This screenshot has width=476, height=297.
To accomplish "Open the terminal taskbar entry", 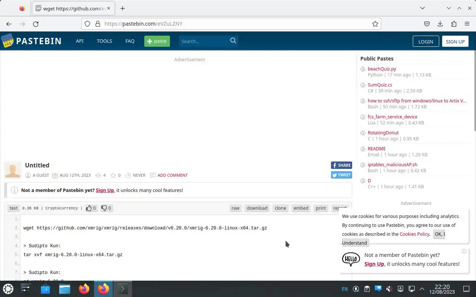I will coord(123,289).
